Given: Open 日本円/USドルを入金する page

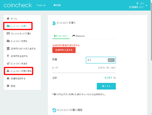Looking at the screenshot, I should [x=23, y=48].
